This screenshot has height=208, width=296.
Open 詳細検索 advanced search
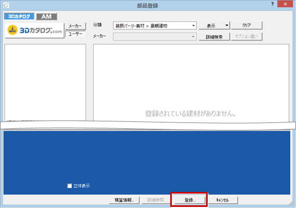tap(214, 37)
